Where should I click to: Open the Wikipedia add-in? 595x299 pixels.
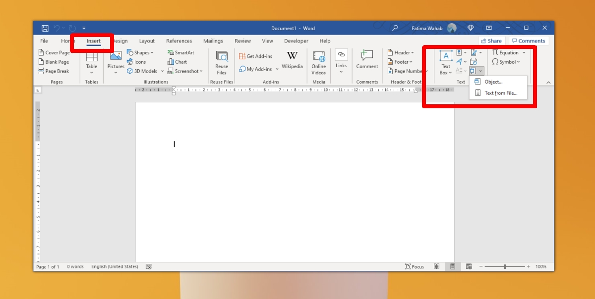pos(292,59)
